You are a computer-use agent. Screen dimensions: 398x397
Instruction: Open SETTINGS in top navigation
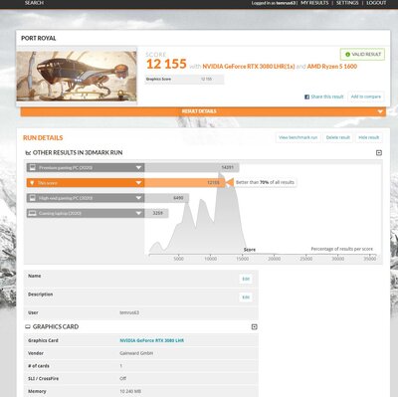[x=347, y=3]
